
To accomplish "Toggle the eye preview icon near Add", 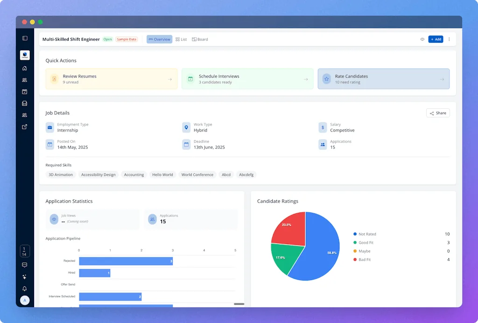I will (x=422, y=39).
